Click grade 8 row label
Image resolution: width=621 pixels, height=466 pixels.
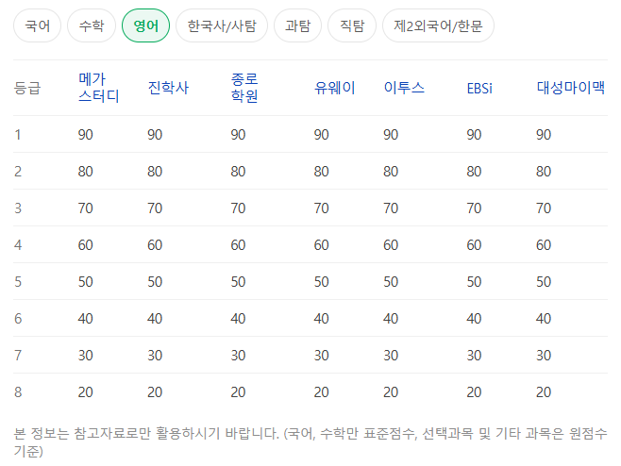pyautogui.click(x=18, y=392)
